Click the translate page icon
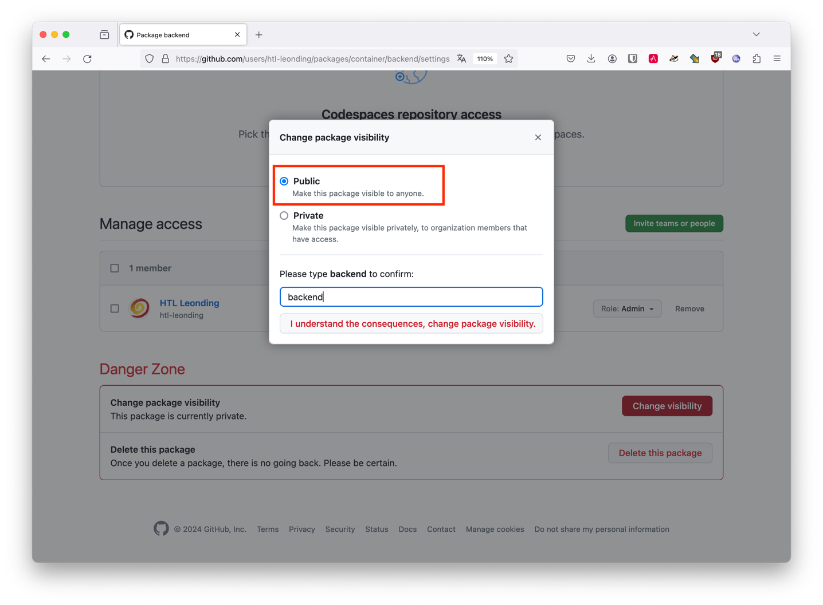Viewport: 823px width, 605px height. (x=461, y=58)
